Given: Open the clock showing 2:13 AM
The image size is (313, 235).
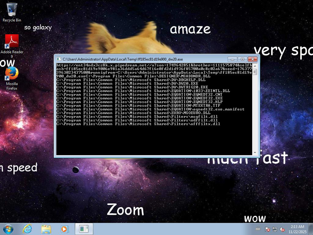Looking at the screenshot, I should coord(297,229).
